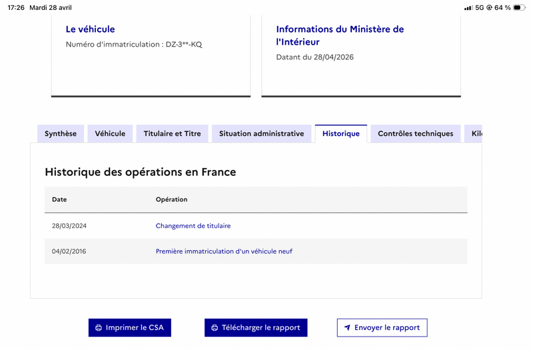The image size is (533, 350).
Task: Open the Changement de titulaire operation link
Action: (193, 226)
